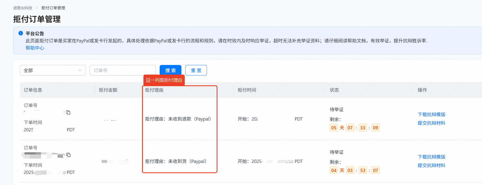This screenshot has height=185, width=482.
Task: Click the chevron arrow in the 全部 selector
Action: 80,70
